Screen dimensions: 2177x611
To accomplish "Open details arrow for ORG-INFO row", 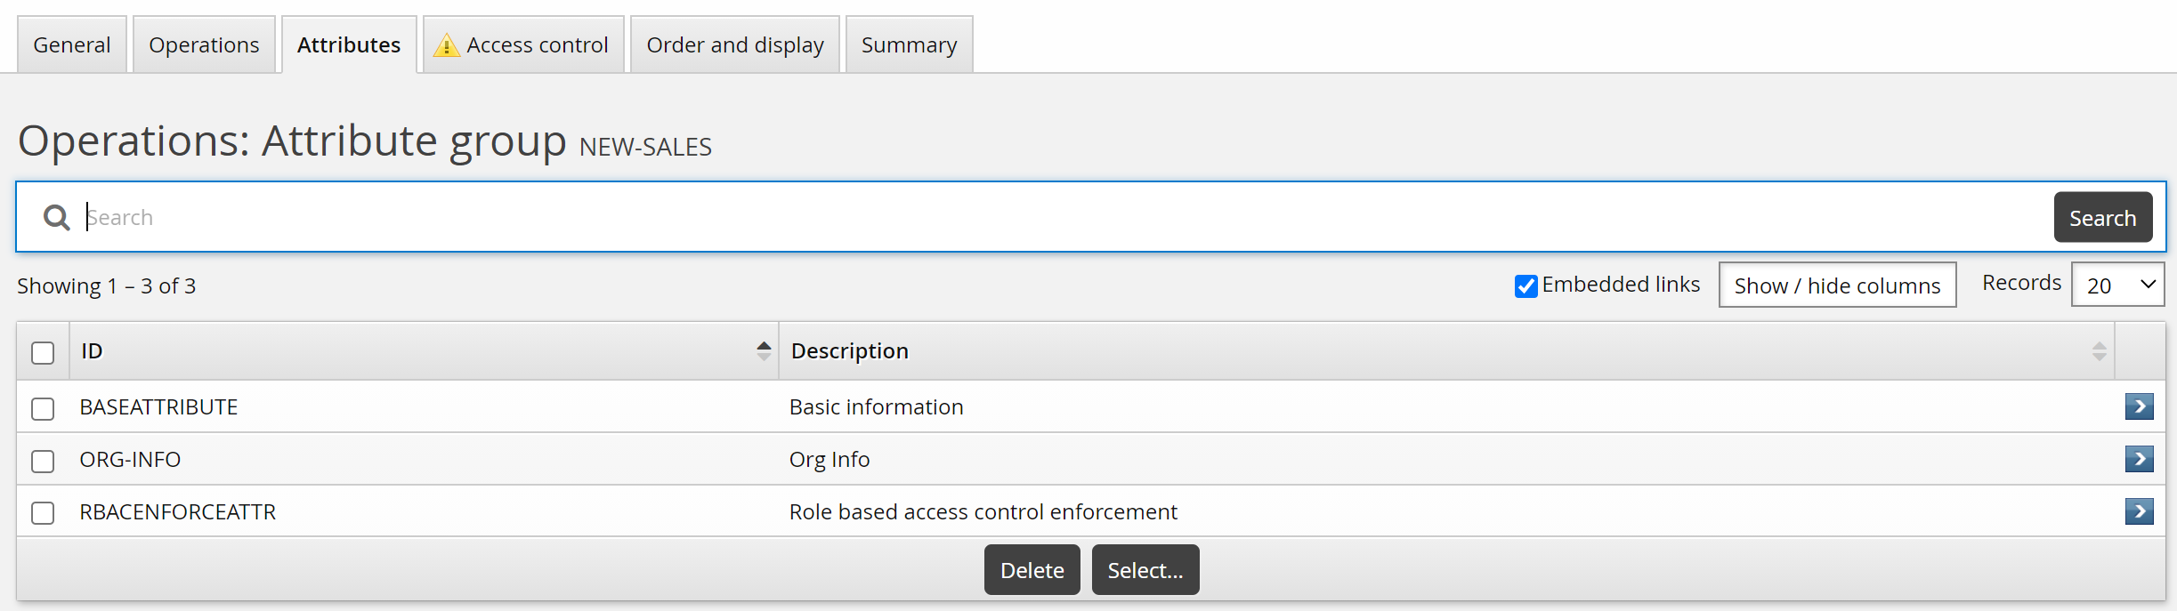I will pyautogui.click(x=2138, y=459).
